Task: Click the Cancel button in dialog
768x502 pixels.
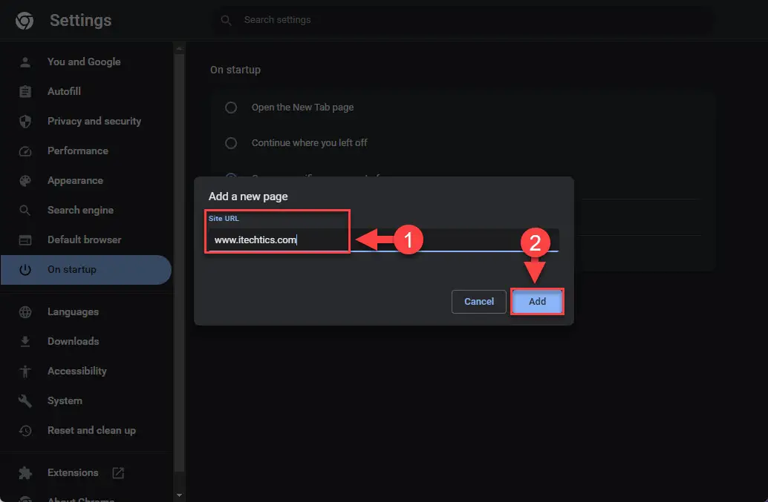Action: 478,302
